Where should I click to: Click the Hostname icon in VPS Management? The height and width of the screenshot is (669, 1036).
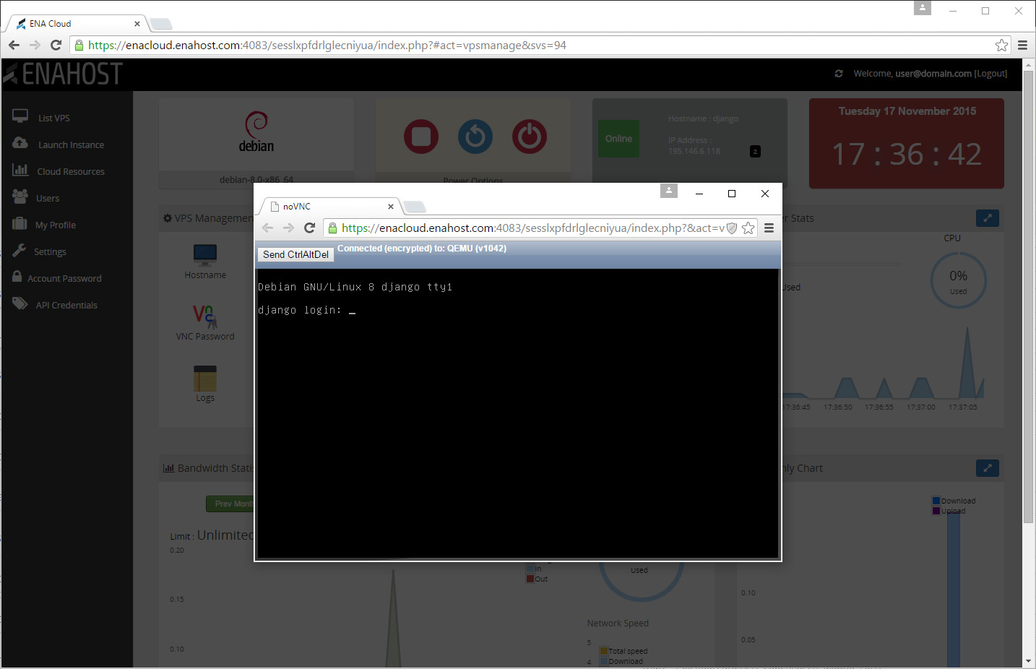(205, 255)
